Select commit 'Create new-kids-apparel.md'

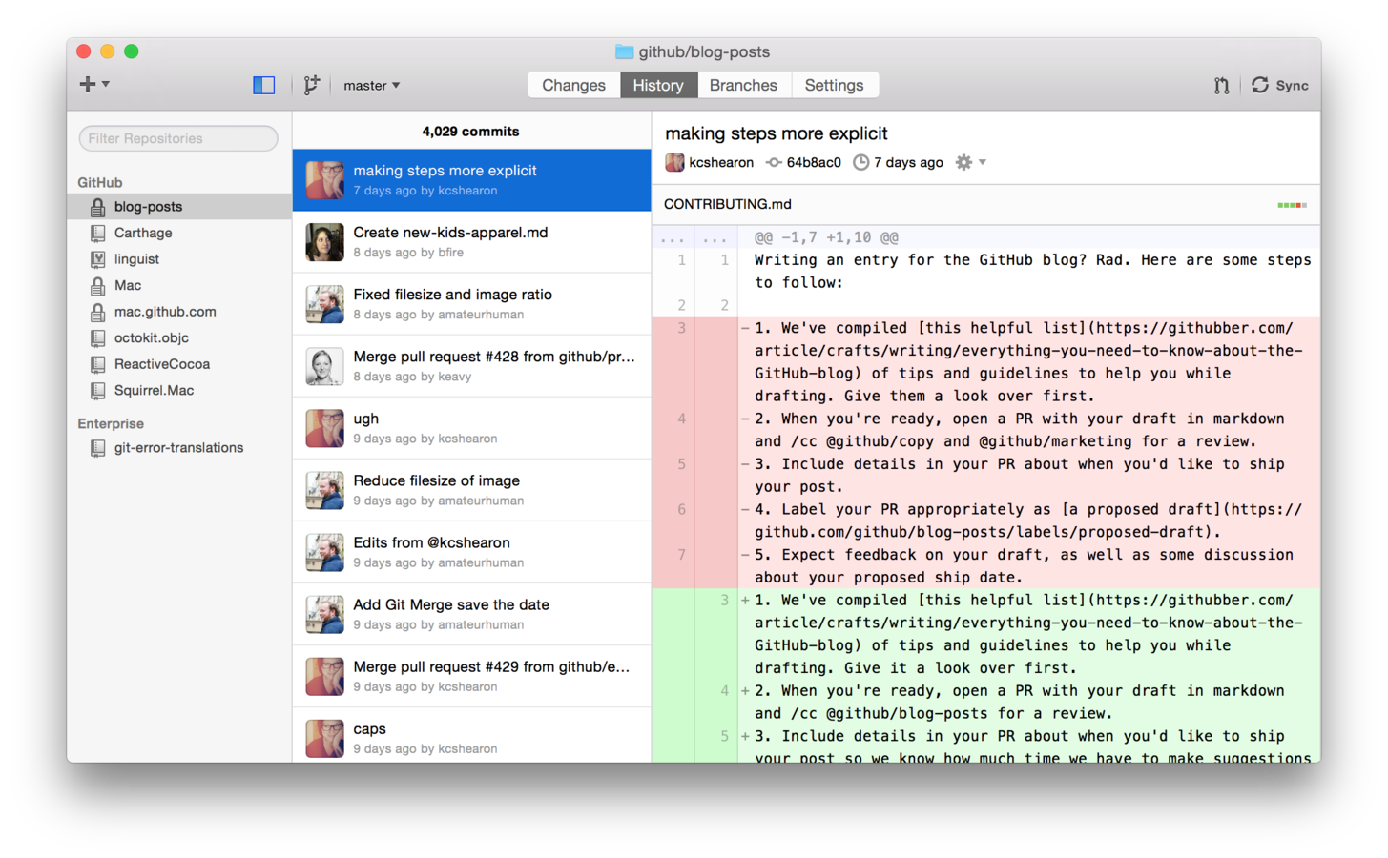pyautogui.click(x=471, y=241)
